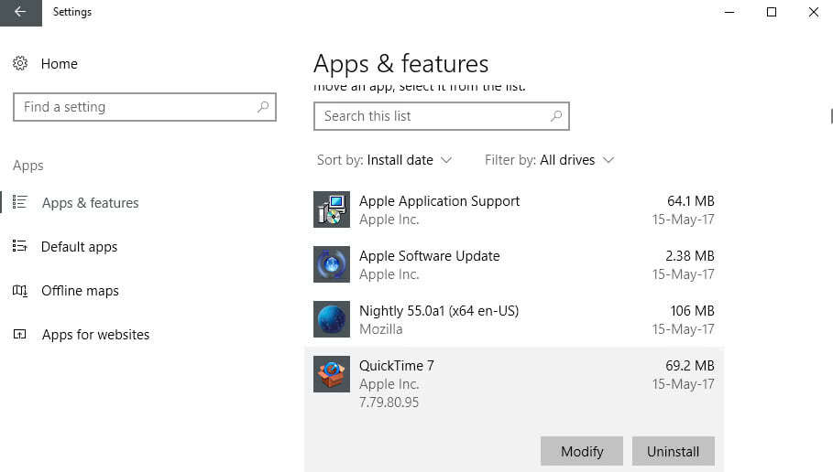833x472 pixels.
Task: Uninstall QuickTime 7
Action: point(674,451)
